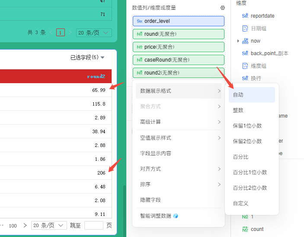Go to page 1 in top table pagination
This screenshot has width=304, height=237.
tap(61, 33)
